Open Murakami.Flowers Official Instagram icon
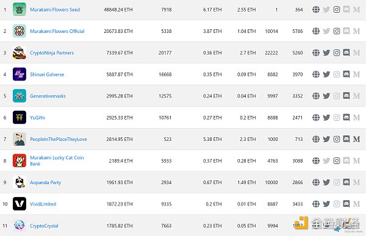This screenshot has height=236, width=366. 336,31
